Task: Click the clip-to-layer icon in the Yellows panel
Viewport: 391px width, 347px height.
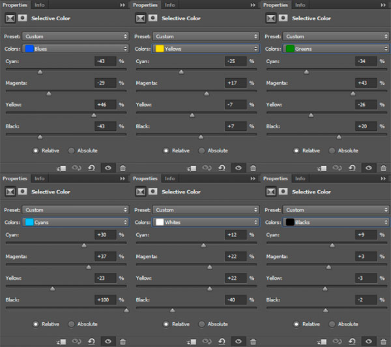Action: pos(192,168)
